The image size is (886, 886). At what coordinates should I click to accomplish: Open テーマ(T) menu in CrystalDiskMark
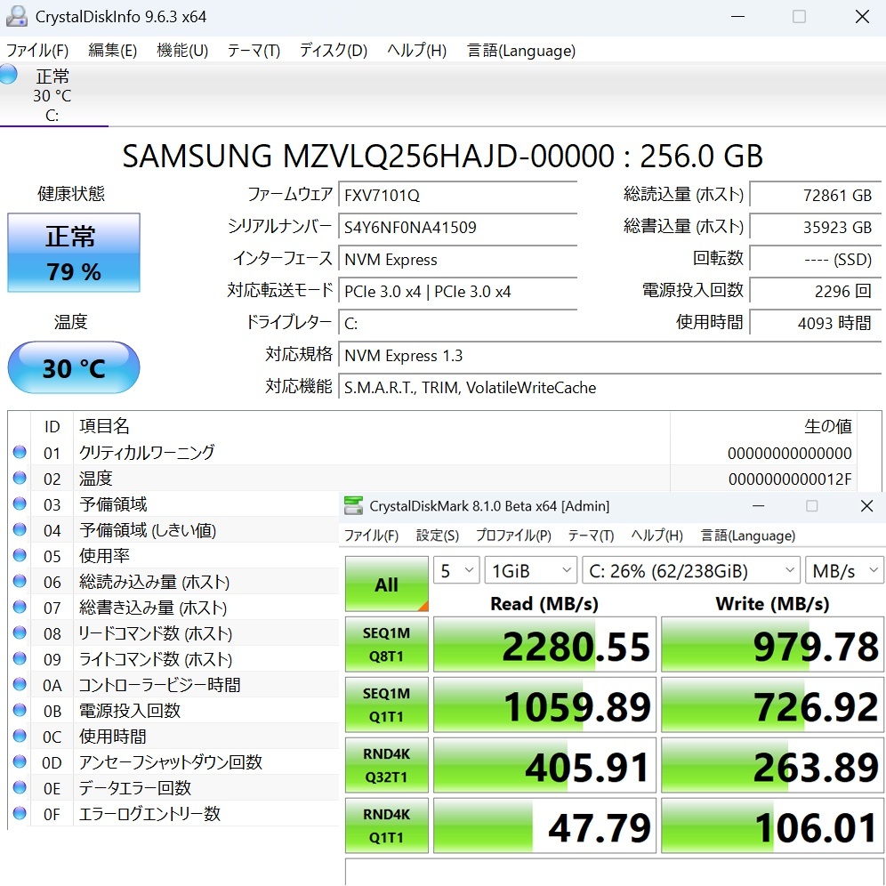[591, 536]
